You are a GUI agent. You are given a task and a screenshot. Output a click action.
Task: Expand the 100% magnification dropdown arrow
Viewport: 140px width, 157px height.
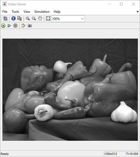[82, 19]
